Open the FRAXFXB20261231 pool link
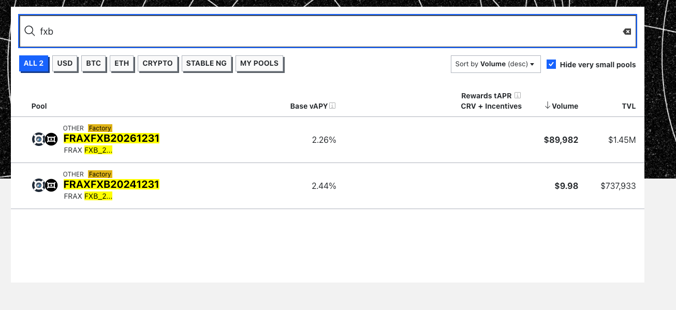The height and width of the screenshot is (310, 676). tap(111, 138)
